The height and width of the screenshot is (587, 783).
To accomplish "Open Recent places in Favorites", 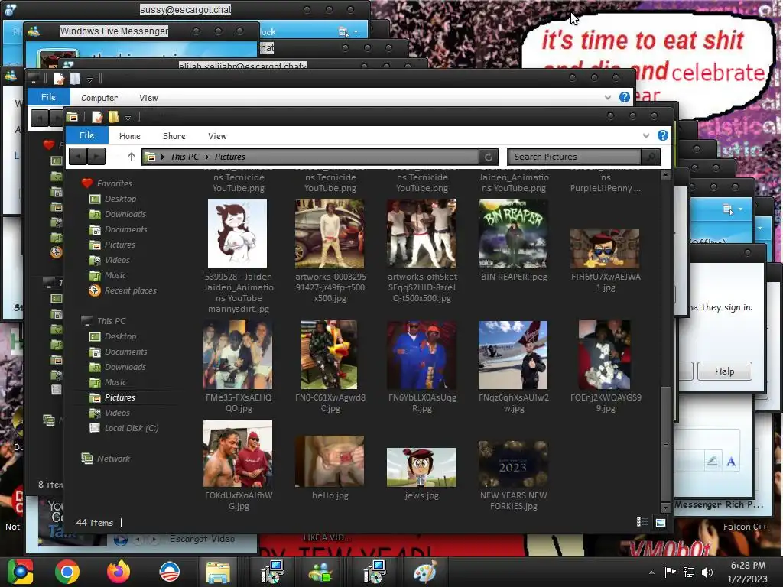I will 130,290.
